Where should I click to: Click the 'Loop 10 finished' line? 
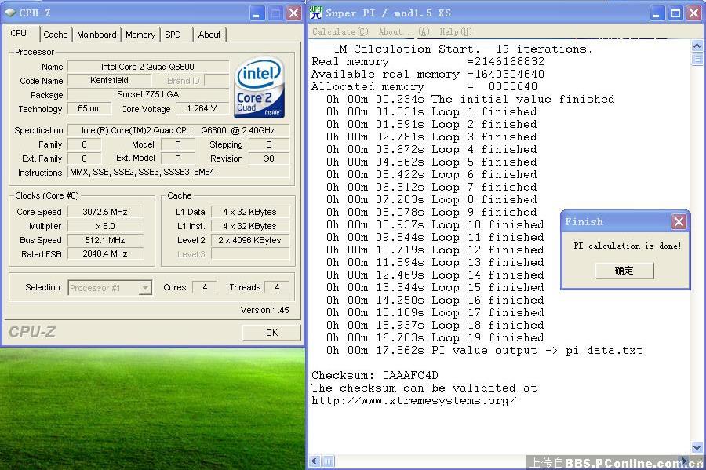(x=435, y=224)
